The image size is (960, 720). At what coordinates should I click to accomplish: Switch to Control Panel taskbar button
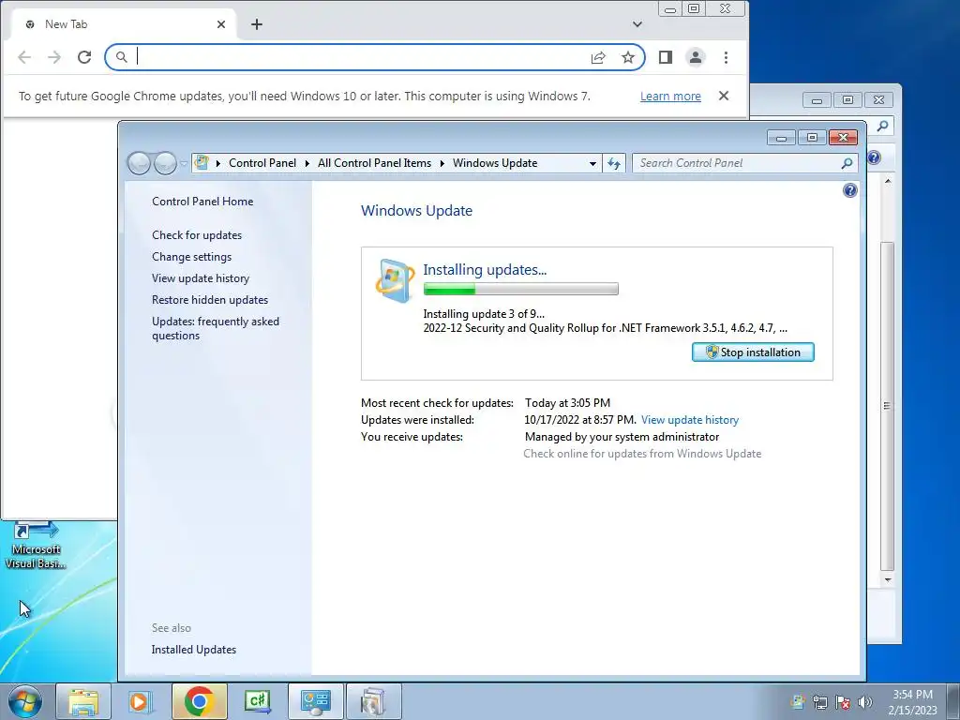[316, 701]
